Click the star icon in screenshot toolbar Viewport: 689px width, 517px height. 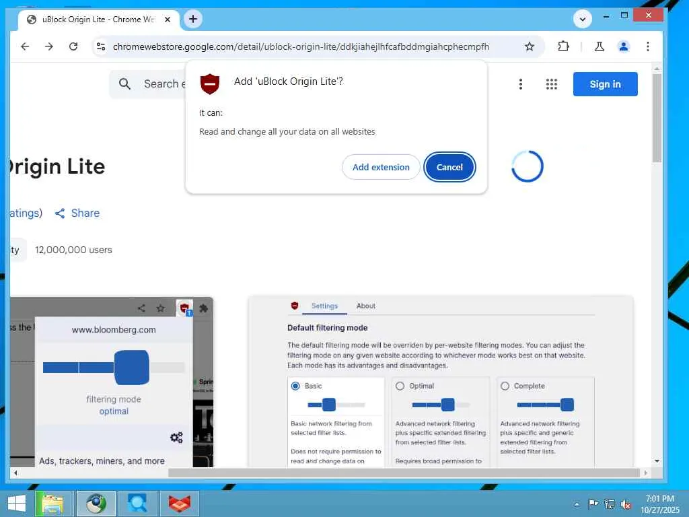coord(160,308)
